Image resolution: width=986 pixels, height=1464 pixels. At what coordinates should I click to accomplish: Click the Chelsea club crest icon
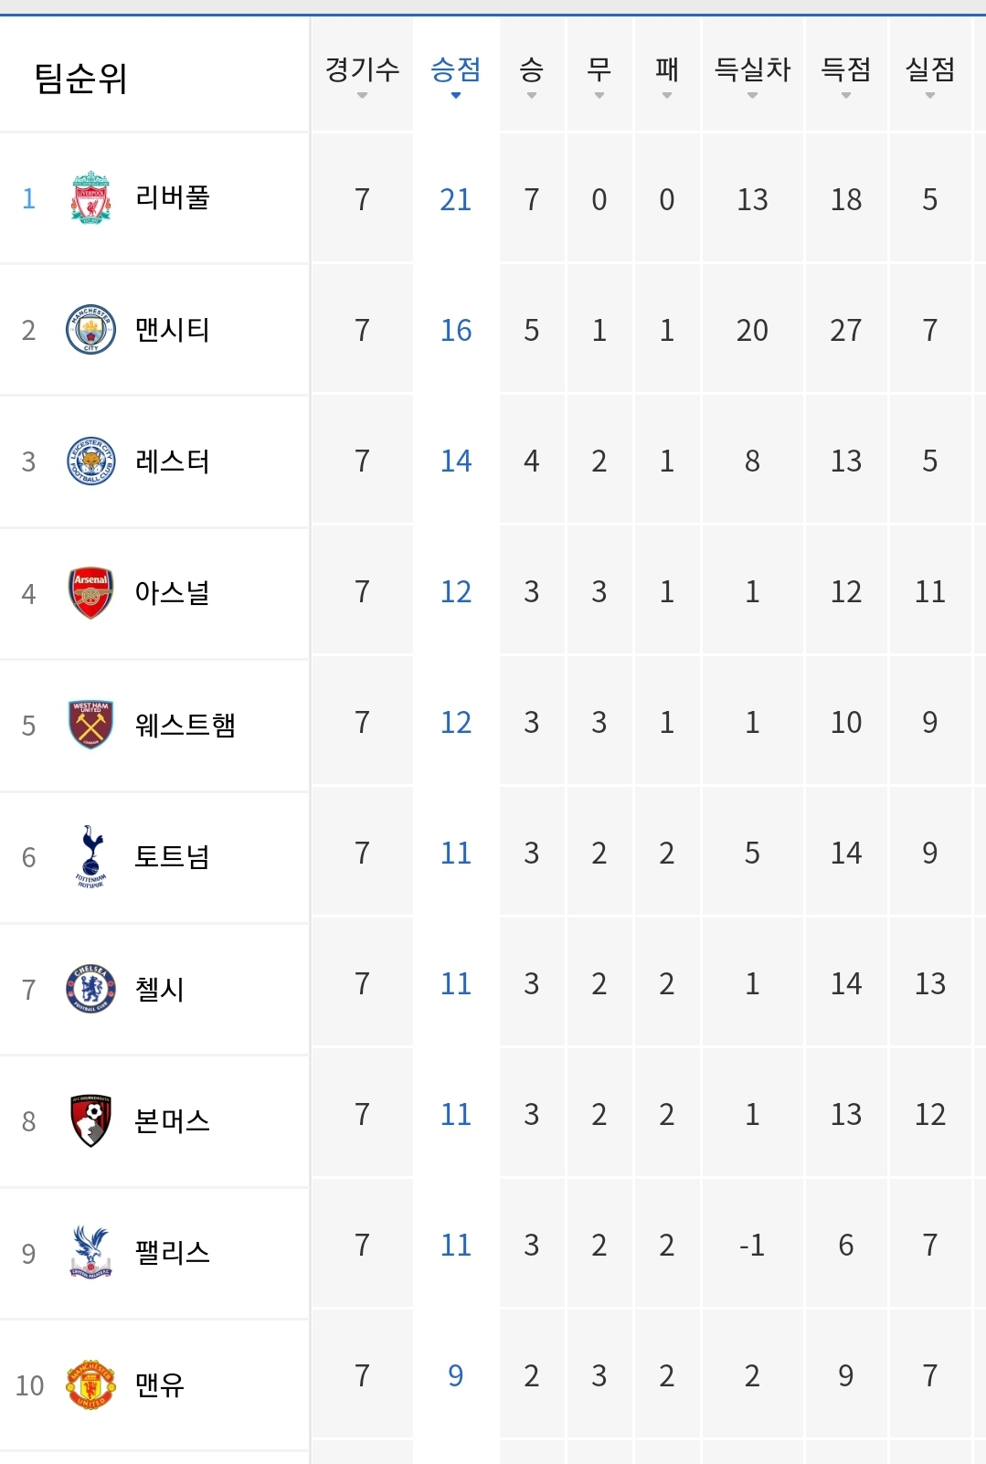pos(90,989)
